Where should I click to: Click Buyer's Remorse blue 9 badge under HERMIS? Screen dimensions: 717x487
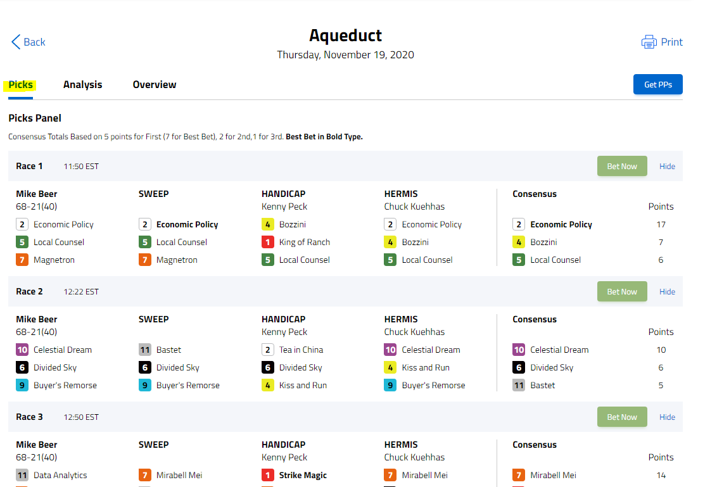[390, 386]
